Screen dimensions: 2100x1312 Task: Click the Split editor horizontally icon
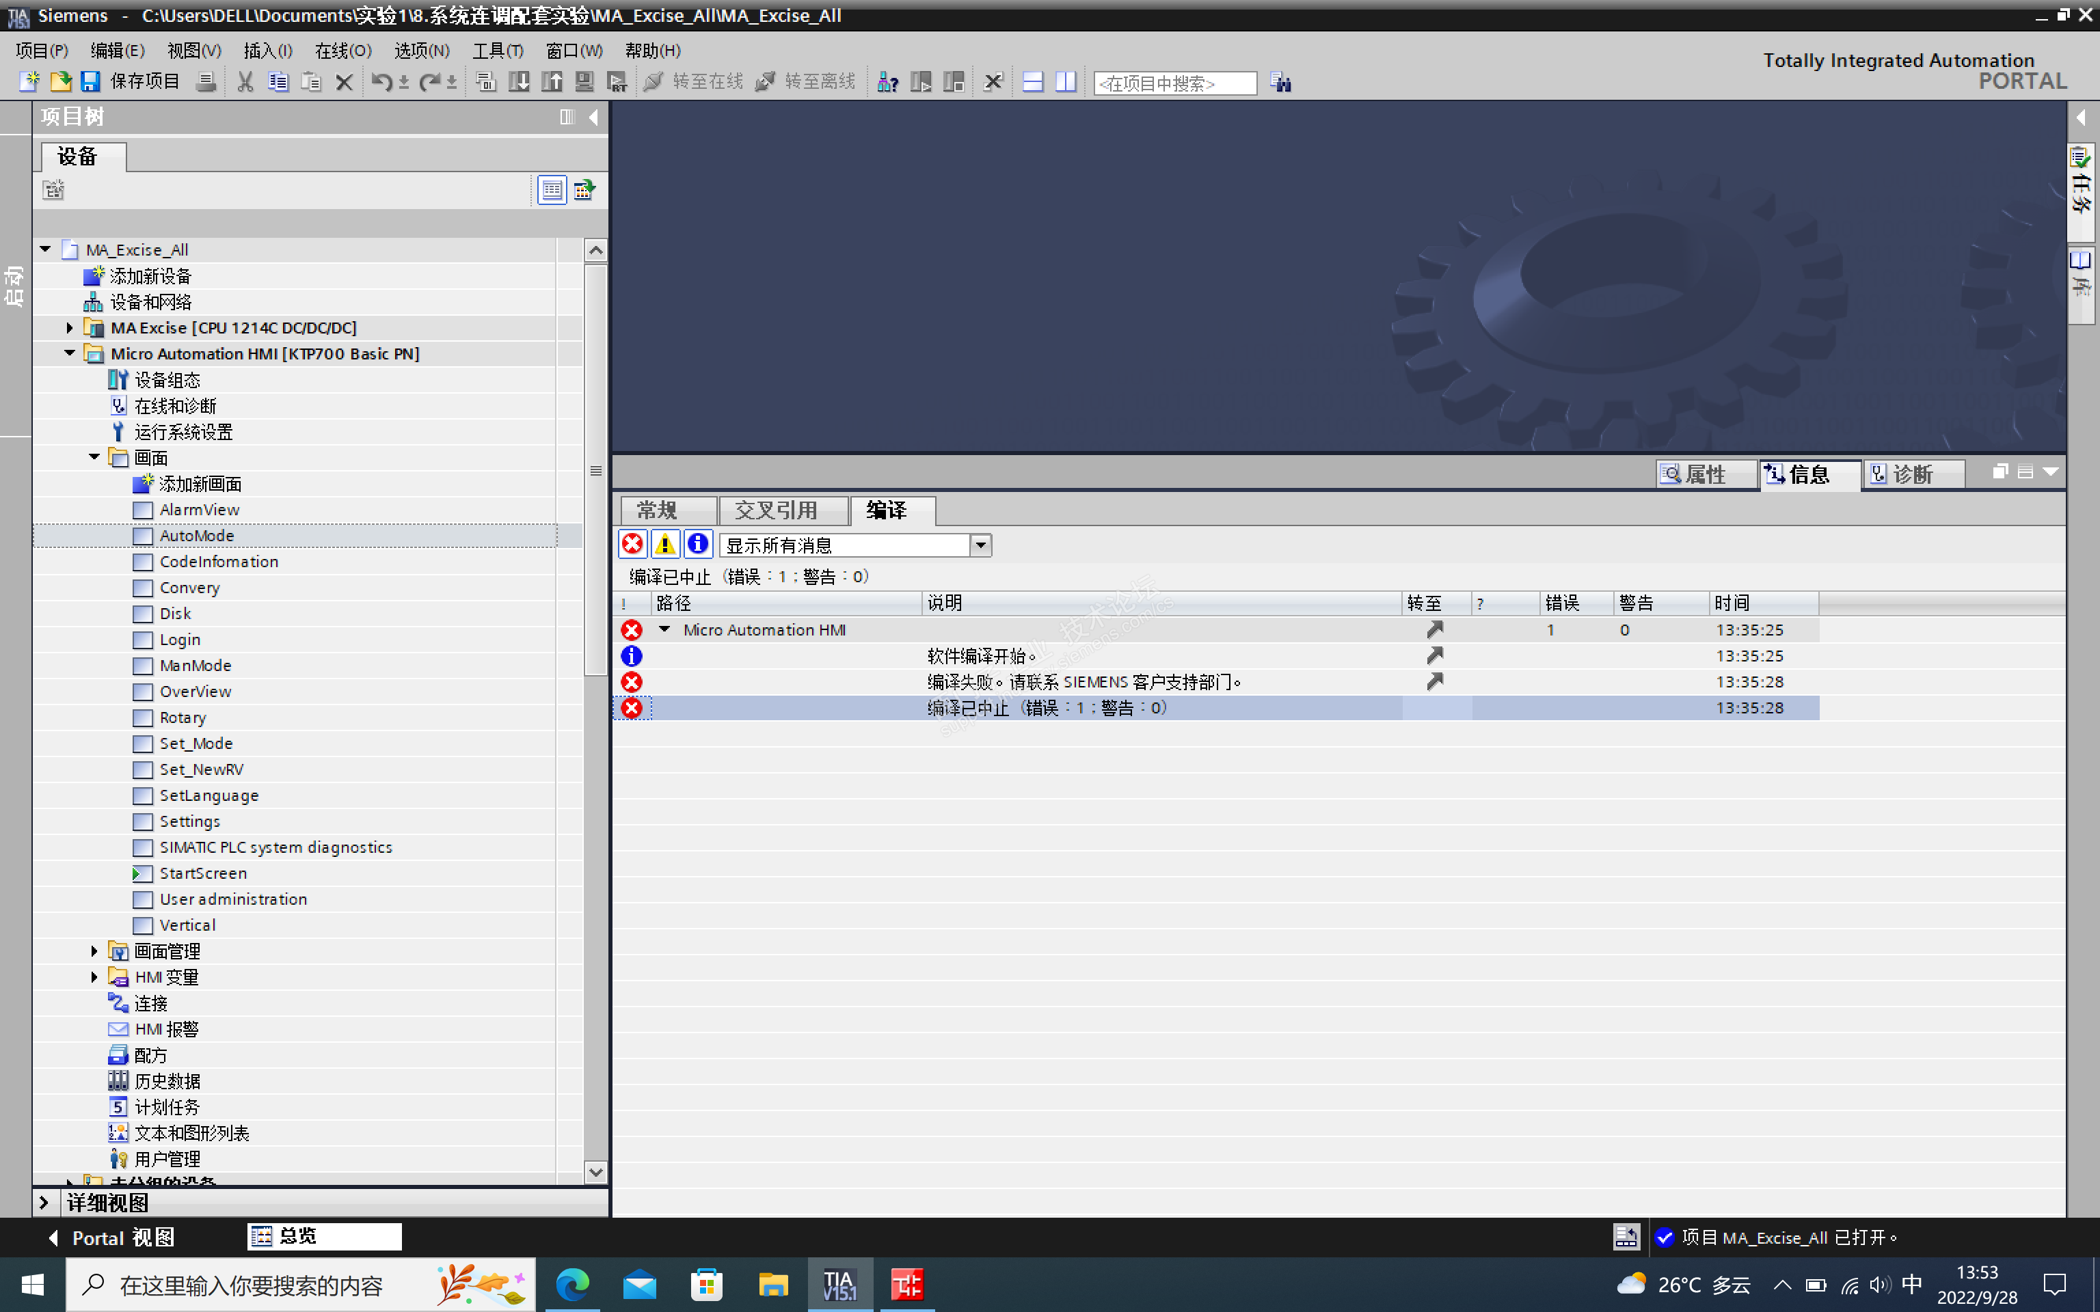[x=1033, y=81]
